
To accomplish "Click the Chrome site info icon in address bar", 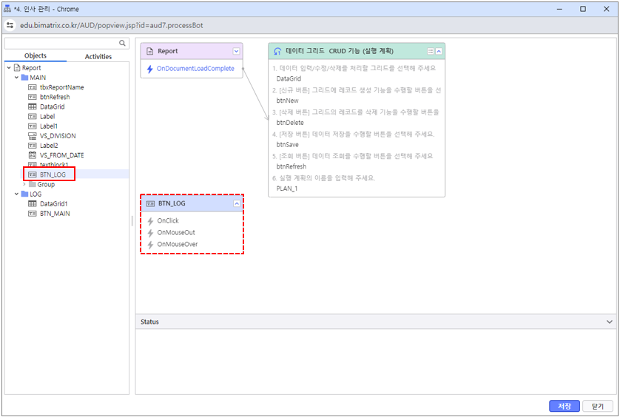I will (x=10, y=24).
